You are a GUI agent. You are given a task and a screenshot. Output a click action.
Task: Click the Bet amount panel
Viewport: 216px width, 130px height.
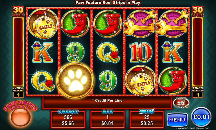pyautogui.click(x=107, y=120)
